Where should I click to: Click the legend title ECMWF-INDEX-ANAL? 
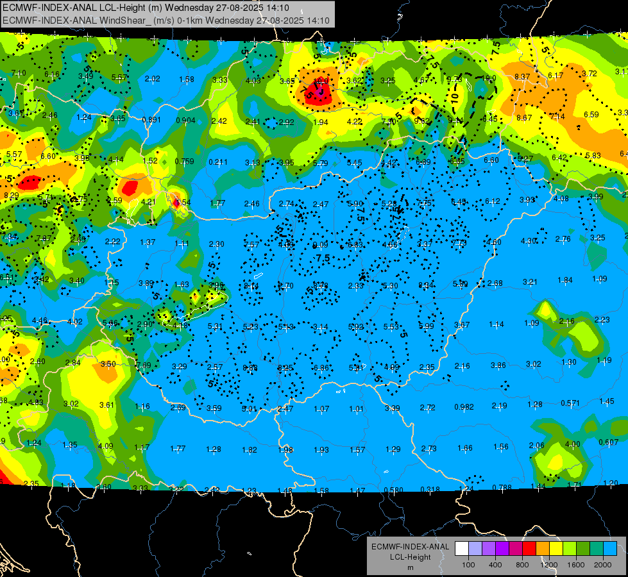pyautogui.click(x=410, y=547)
